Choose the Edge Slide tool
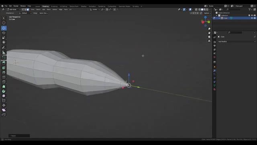Viewport: 257px width, 145px height. [4, 101]
